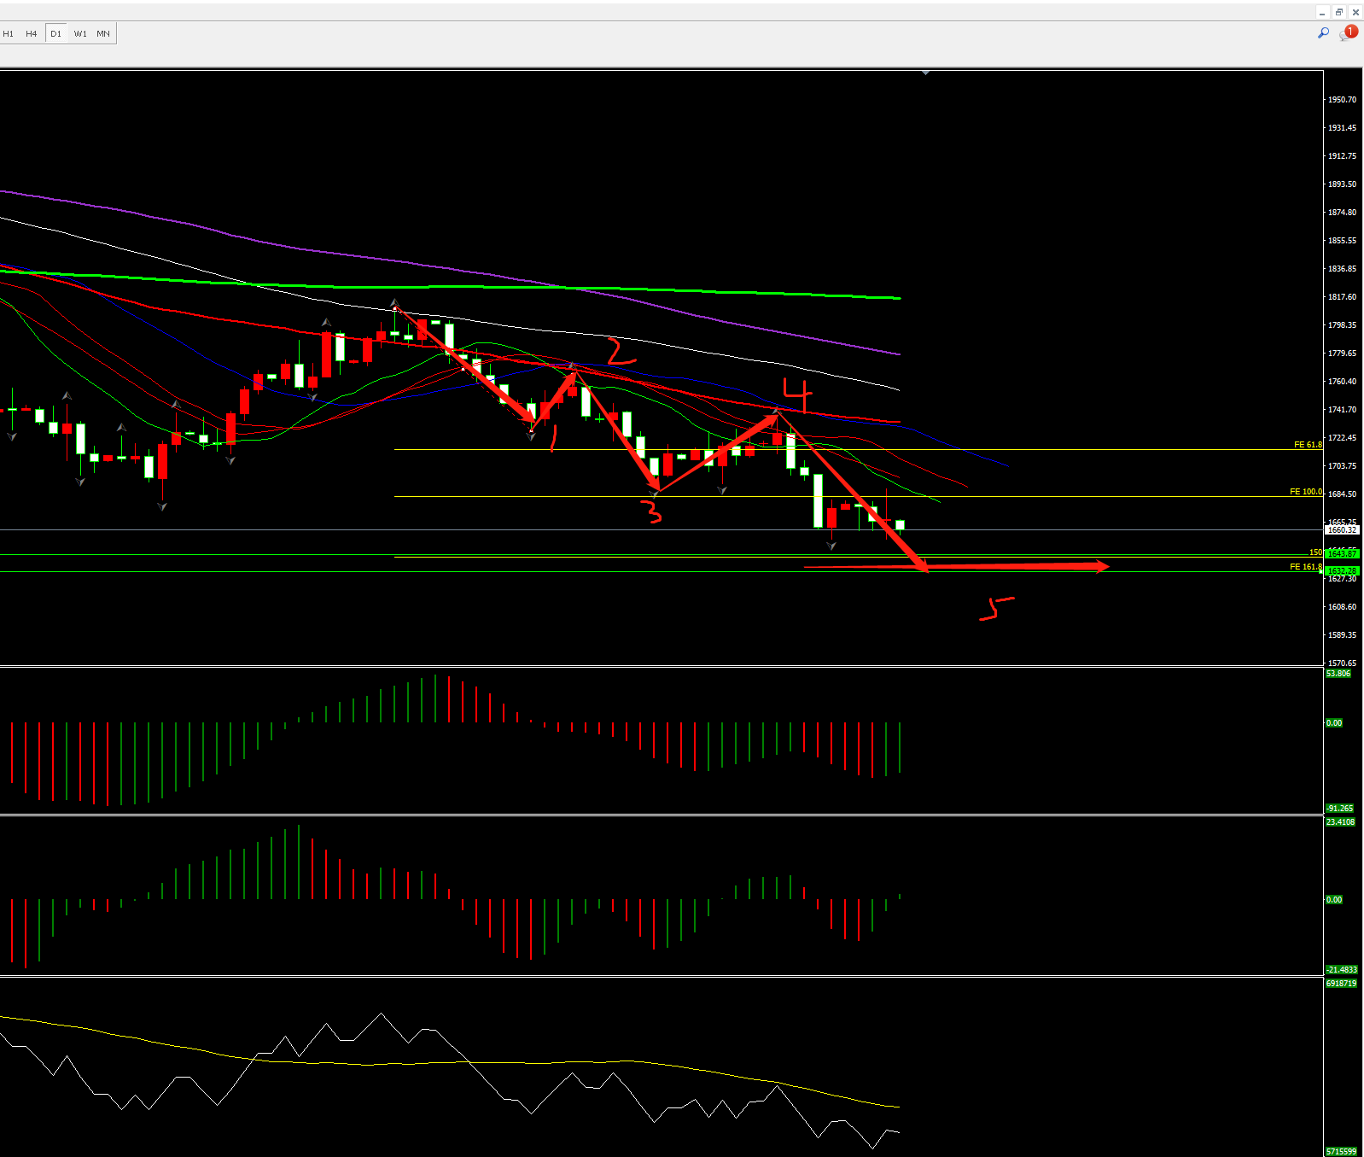Open the chat notifications icon with badge
Viewport: 1364px width, 1157px height.
1348,33
